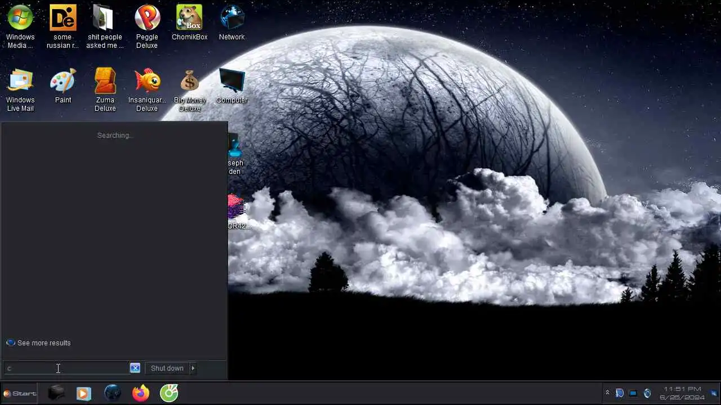Image resolution: width=721 pixels, height=405 pixels.
Task: Click the show desktop corner button
Action: pos(714,393)
